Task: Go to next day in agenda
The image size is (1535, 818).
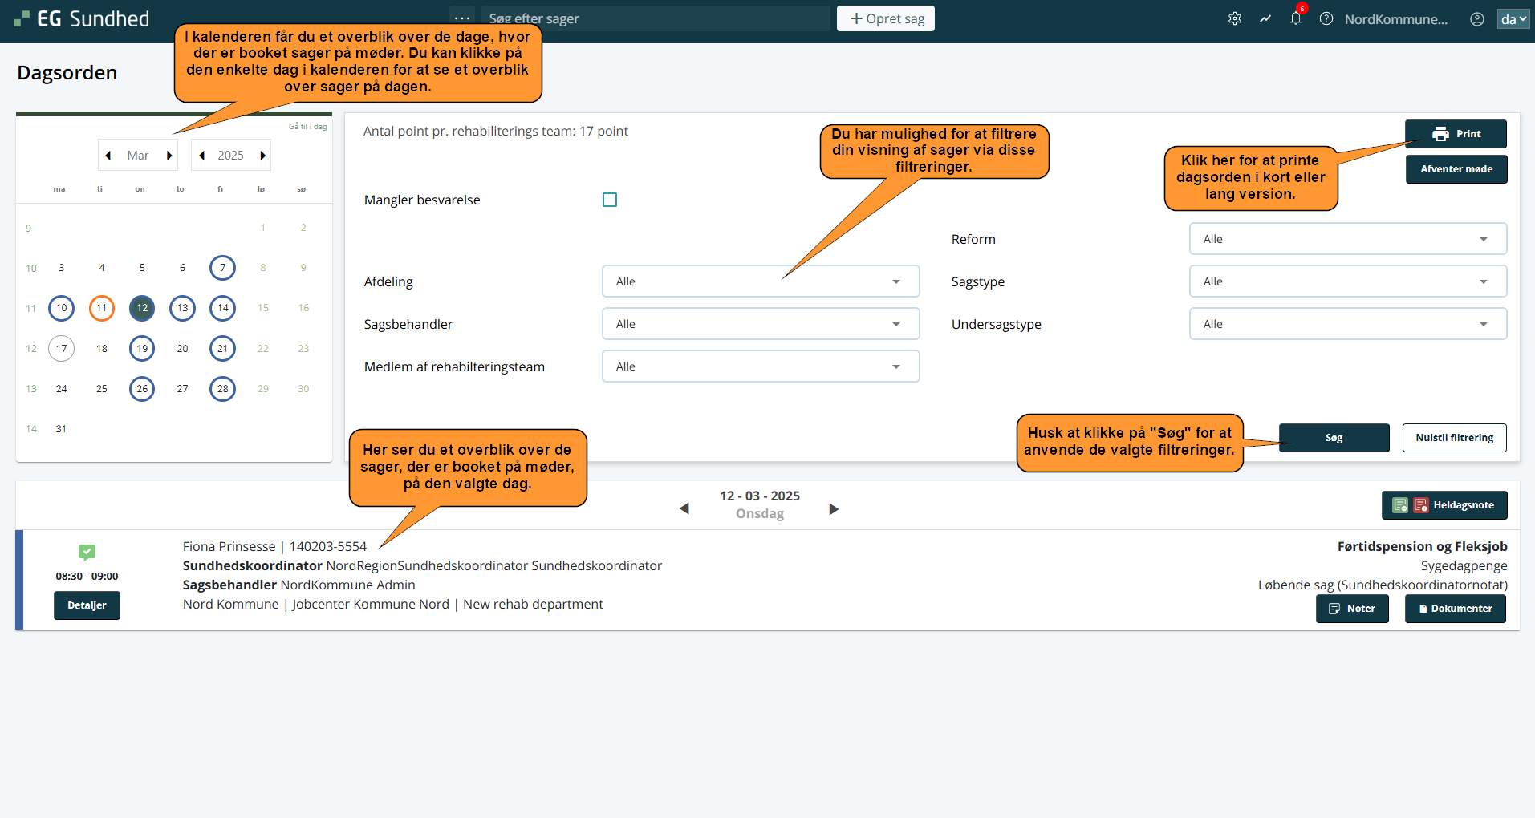Action: (x=834, y=509)
